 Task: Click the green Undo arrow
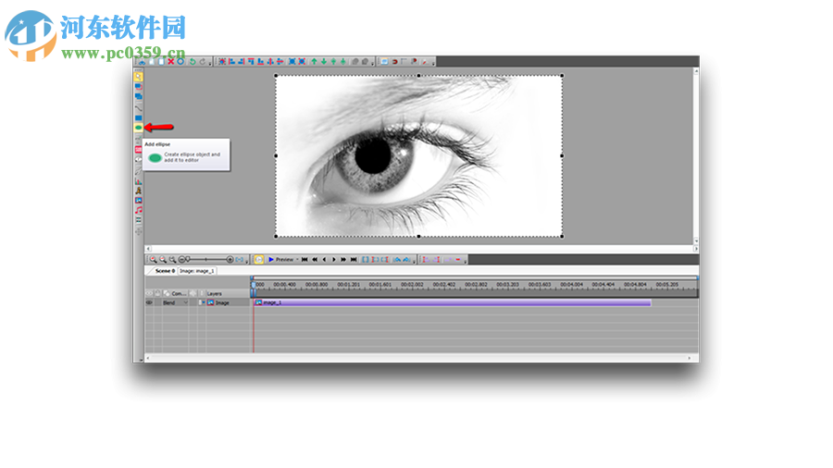193,62
